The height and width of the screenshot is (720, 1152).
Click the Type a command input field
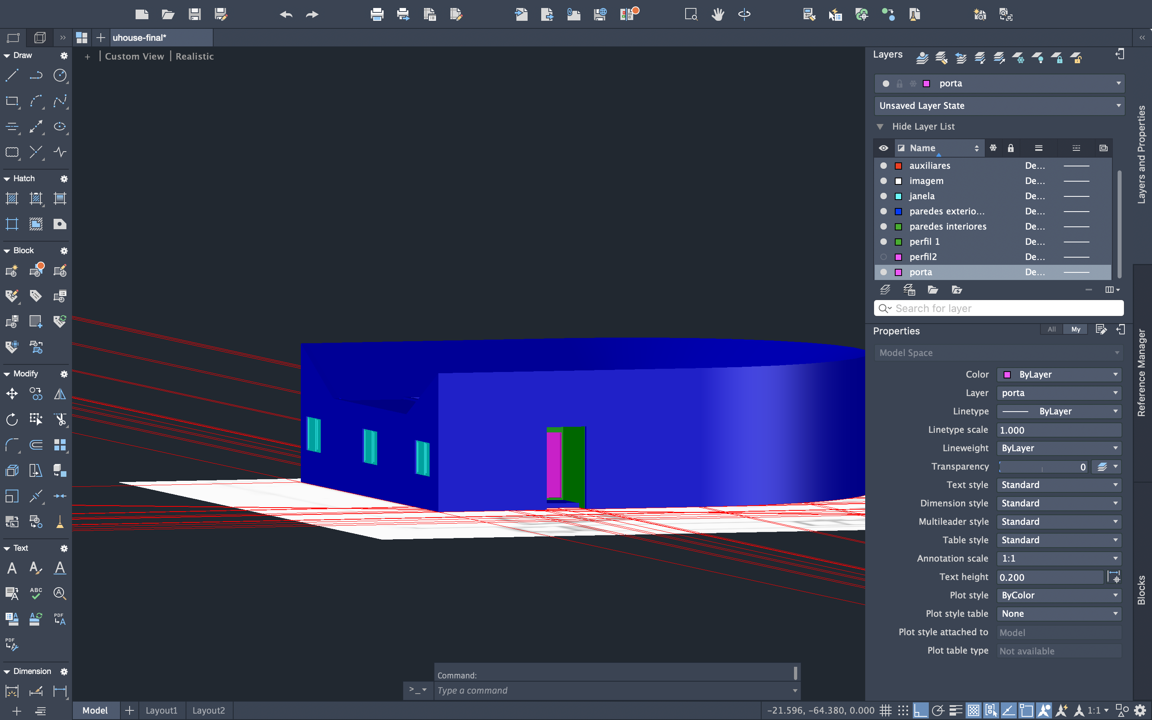pyautogui.click(x=617, y=690)
